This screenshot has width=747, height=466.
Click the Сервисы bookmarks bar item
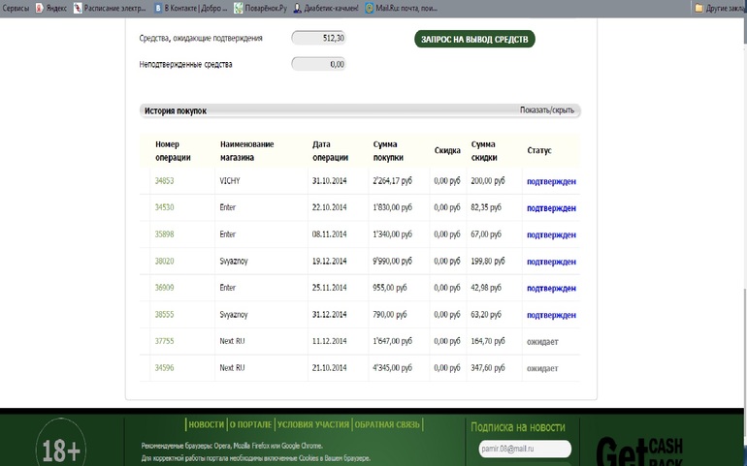point(16,8)
